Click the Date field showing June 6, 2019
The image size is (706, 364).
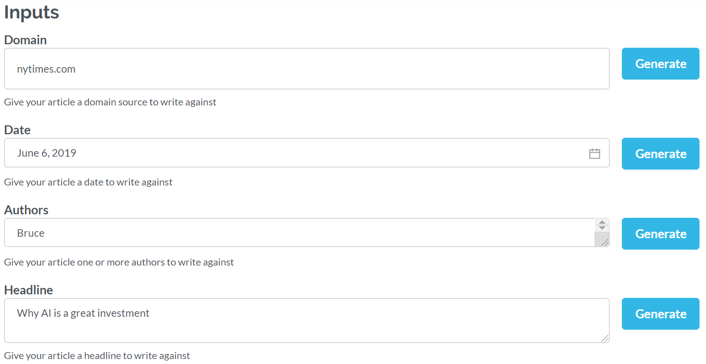[299, 153]
